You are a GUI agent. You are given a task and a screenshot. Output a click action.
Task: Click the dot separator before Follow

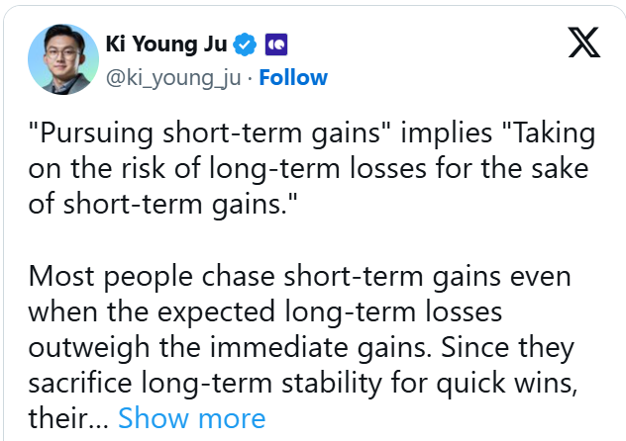pyautogui.click(x=250, y=77)
